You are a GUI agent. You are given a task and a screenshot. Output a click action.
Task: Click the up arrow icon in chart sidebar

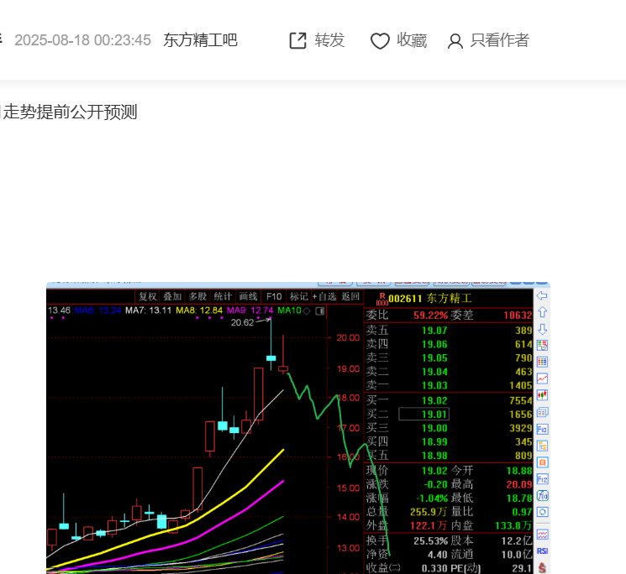(542, 312)
